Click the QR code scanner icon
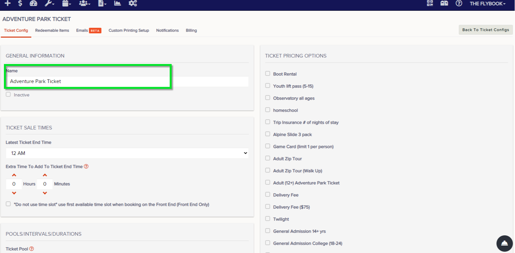Image resolution: width=515 pixels, height=253 pixels. click(x=430, y=3)
